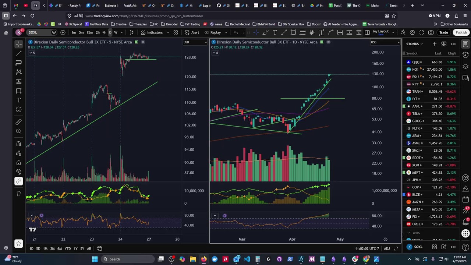Select the text annotation tool in left toolbar
This screenshot has width=471, height=265.
pyautogui.click(x=19, y=100)
